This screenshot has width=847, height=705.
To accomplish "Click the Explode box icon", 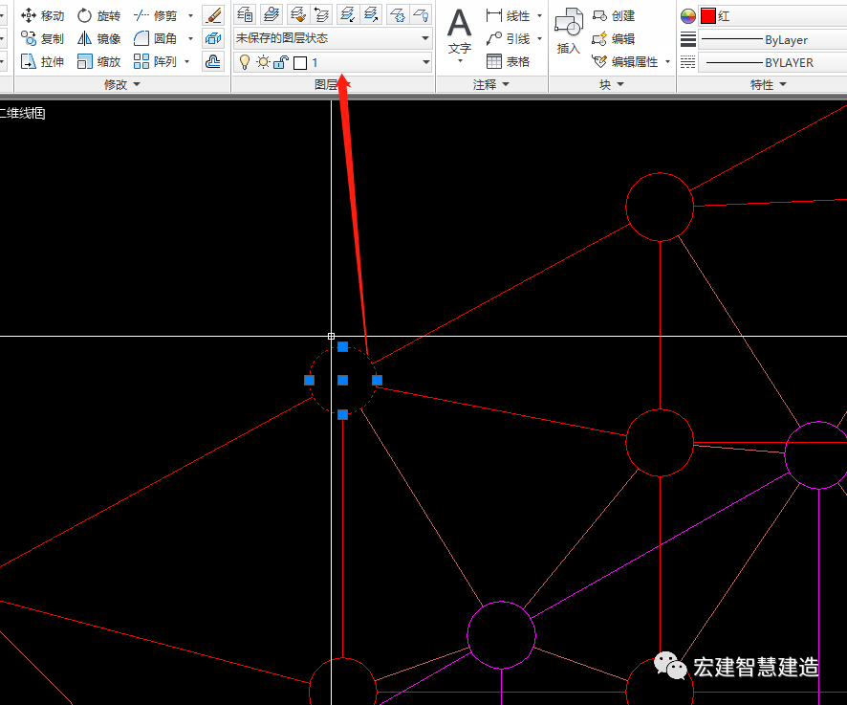I will pos(213,38).
